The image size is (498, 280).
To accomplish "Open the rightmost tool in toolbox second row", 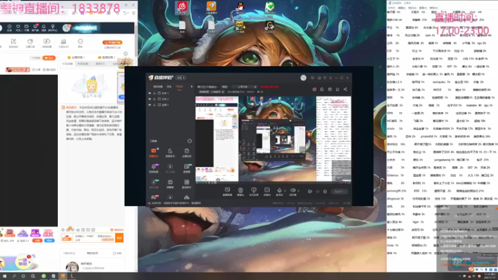I will 186,168.
